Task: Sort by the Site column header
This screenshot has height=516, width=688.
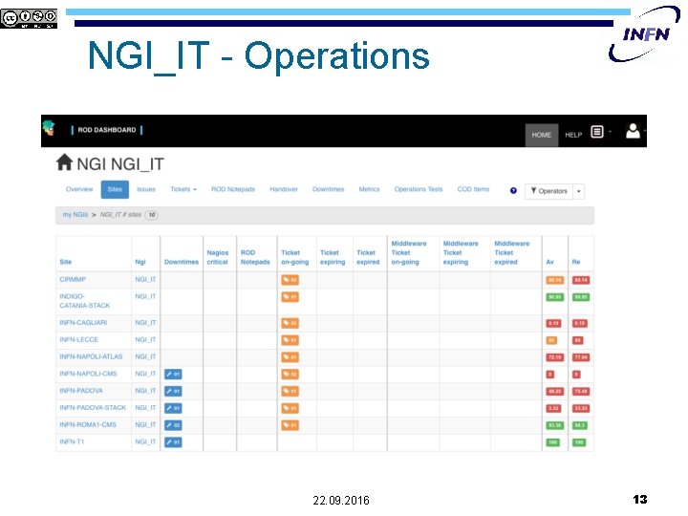Action: coord(66,262)
